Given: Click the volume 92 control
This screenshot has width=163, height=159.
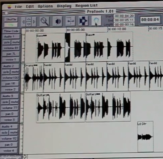Looking at the screenshot, I should click(9, 138).
